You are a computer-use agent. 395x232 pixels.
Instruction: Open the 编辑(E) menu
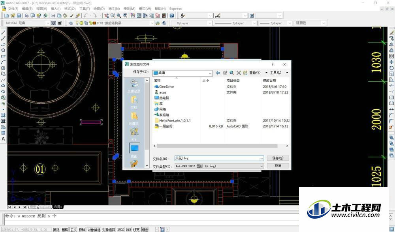[27, 9]
